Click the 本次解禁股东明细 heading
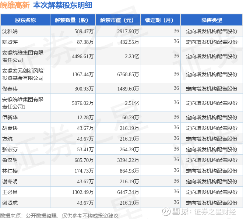Screen dimensions: 243x219 pyautogui.click(x=63, y=6)
